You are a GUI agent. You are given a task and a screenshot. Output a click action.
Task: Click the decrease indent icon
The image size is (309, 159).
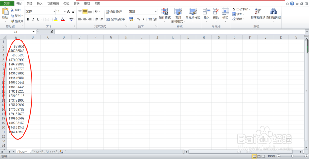96,19
